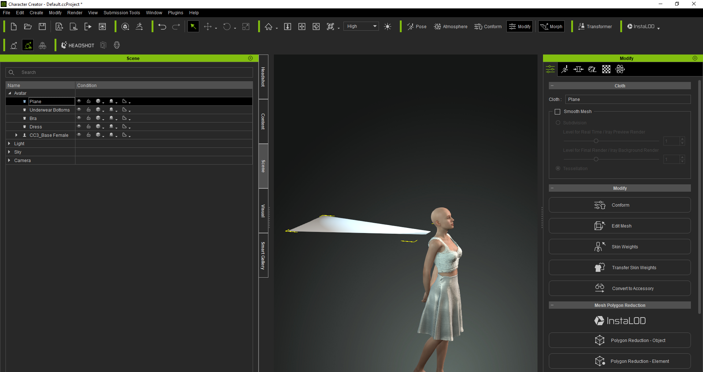Image resolution: width=703 pixels, height=372 pixels.
Task: Switch to the Content side tab
Action: pyautogui.click(x=263, y=121)
